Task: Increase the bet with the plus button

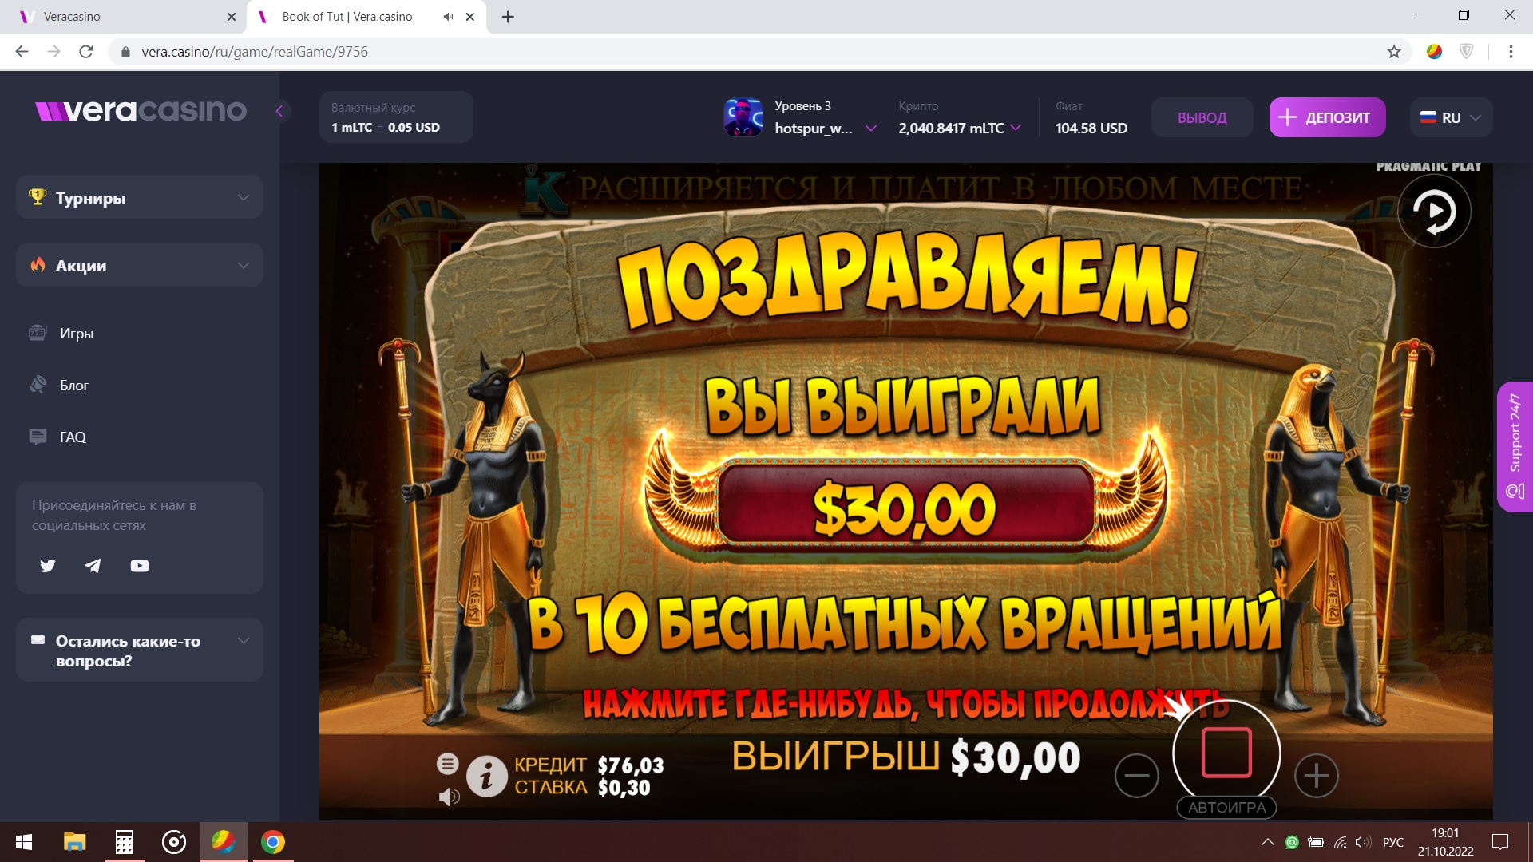Action: [1317, 775]
